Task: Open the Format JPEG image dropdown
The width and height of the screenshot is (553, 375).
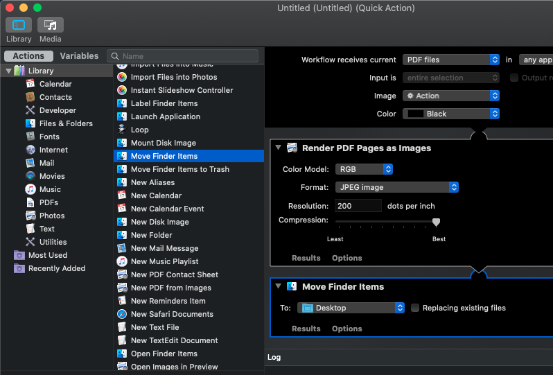Action: tap(397, 187)
